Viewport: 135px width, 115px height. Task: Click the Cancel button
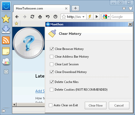coord(119,105)
